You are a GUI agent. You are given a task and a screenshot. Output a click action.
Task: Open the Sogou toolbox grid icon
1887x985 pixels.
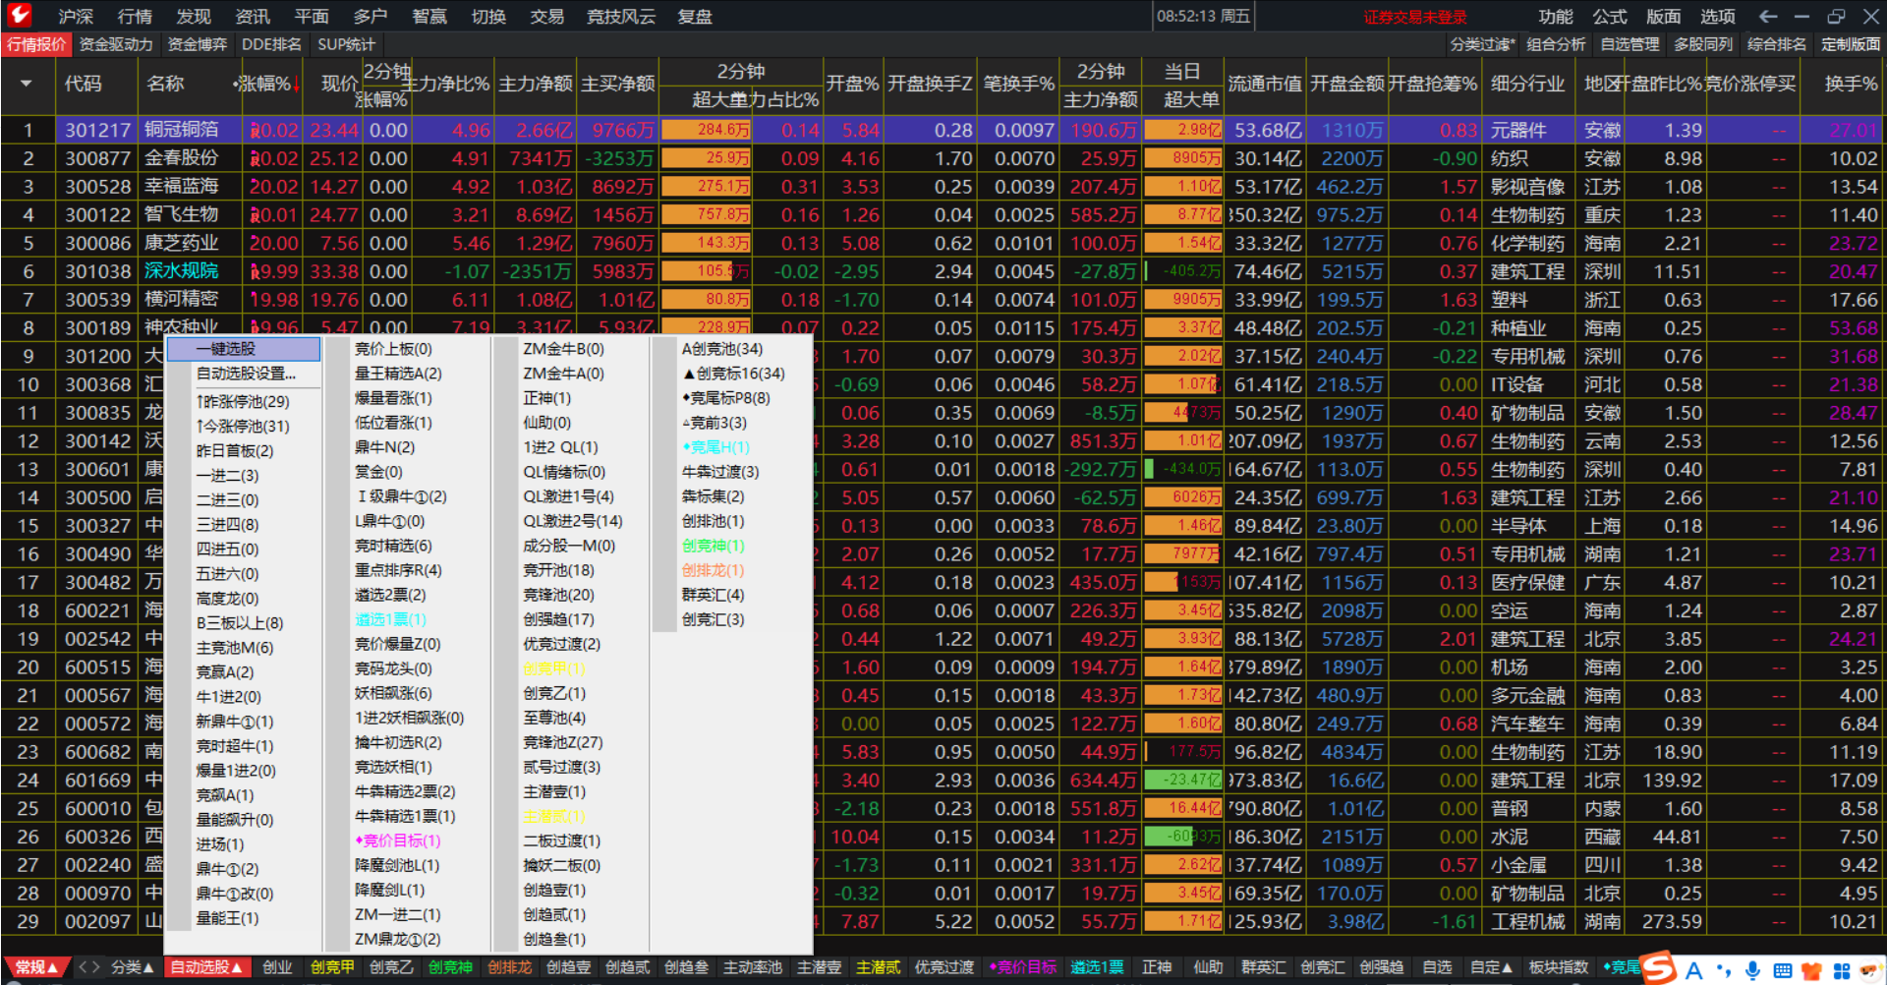(x=1842, y=970)
